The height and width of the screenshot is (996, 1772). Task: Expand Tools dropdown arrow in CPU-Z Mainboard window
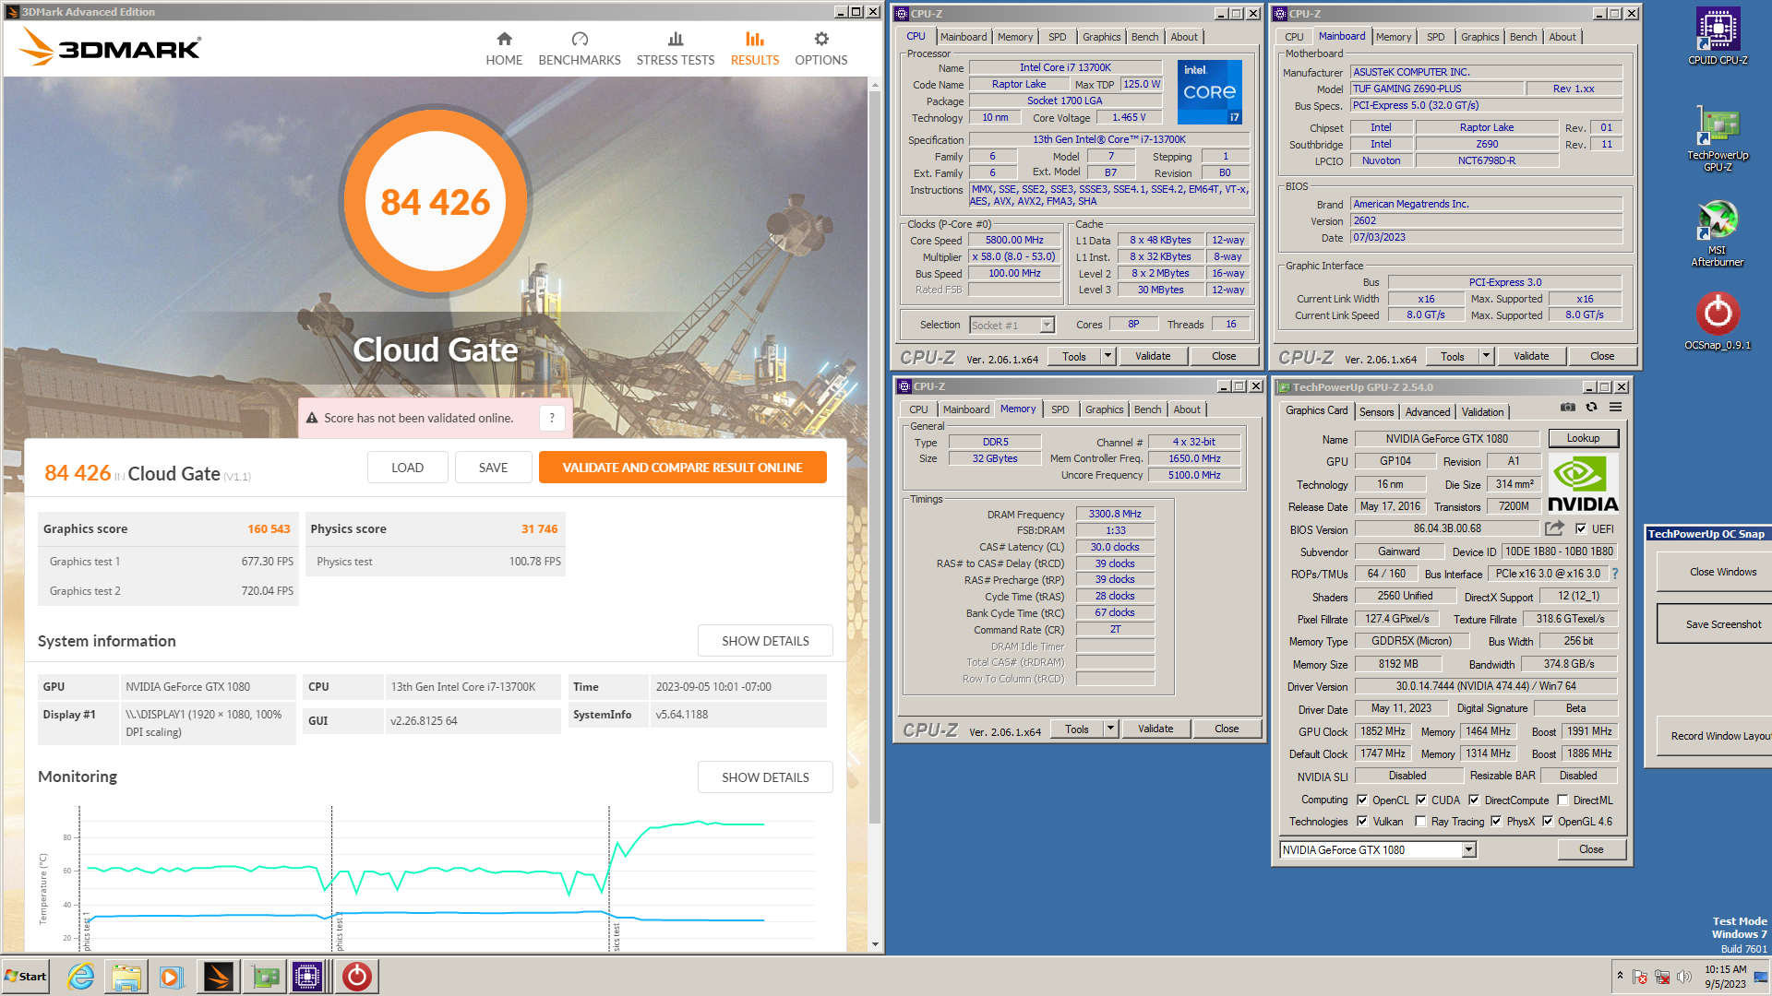(x=1486, y=356)
